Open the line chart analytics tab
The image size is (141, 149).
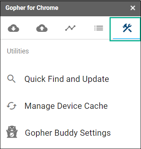tap(70, 28)
